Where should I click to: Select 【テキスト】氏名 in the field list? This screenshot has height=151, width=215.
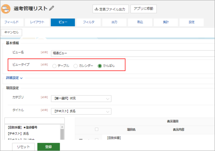(x=18, y=134)
